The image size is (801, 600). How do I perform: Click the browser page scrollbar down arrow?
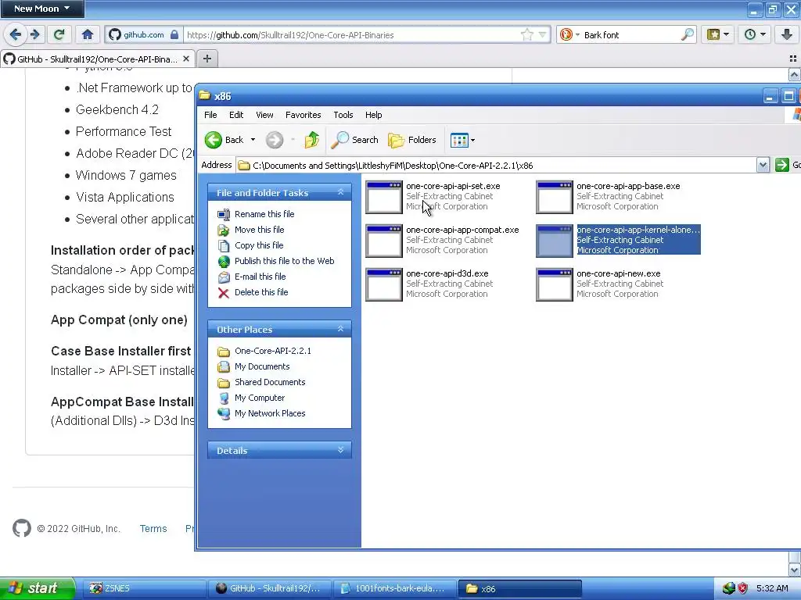pyautogui.click(x=795, y=570)
